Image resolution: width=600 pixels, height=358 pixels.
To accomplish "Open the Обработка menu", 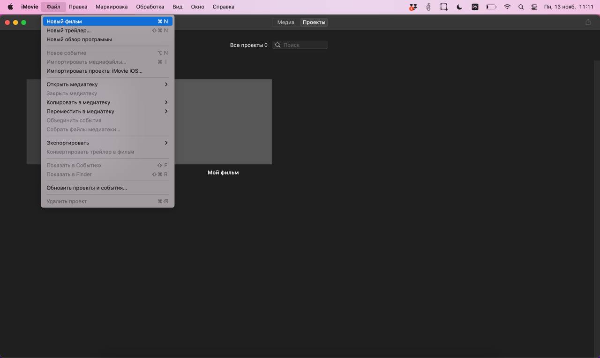I will (150, 7).
